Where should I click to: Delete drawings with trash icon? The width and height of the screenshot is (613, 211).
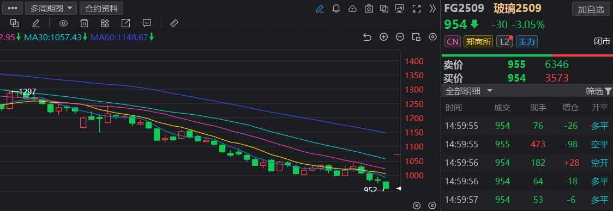84,23
